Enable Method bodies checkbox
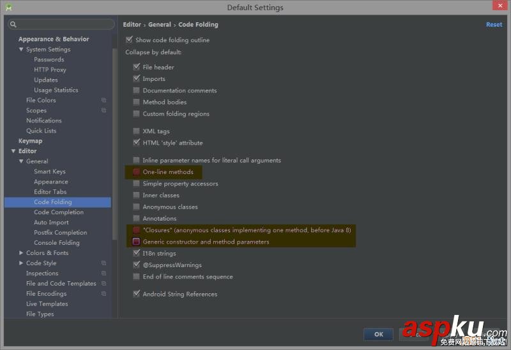 coord(136,102)
